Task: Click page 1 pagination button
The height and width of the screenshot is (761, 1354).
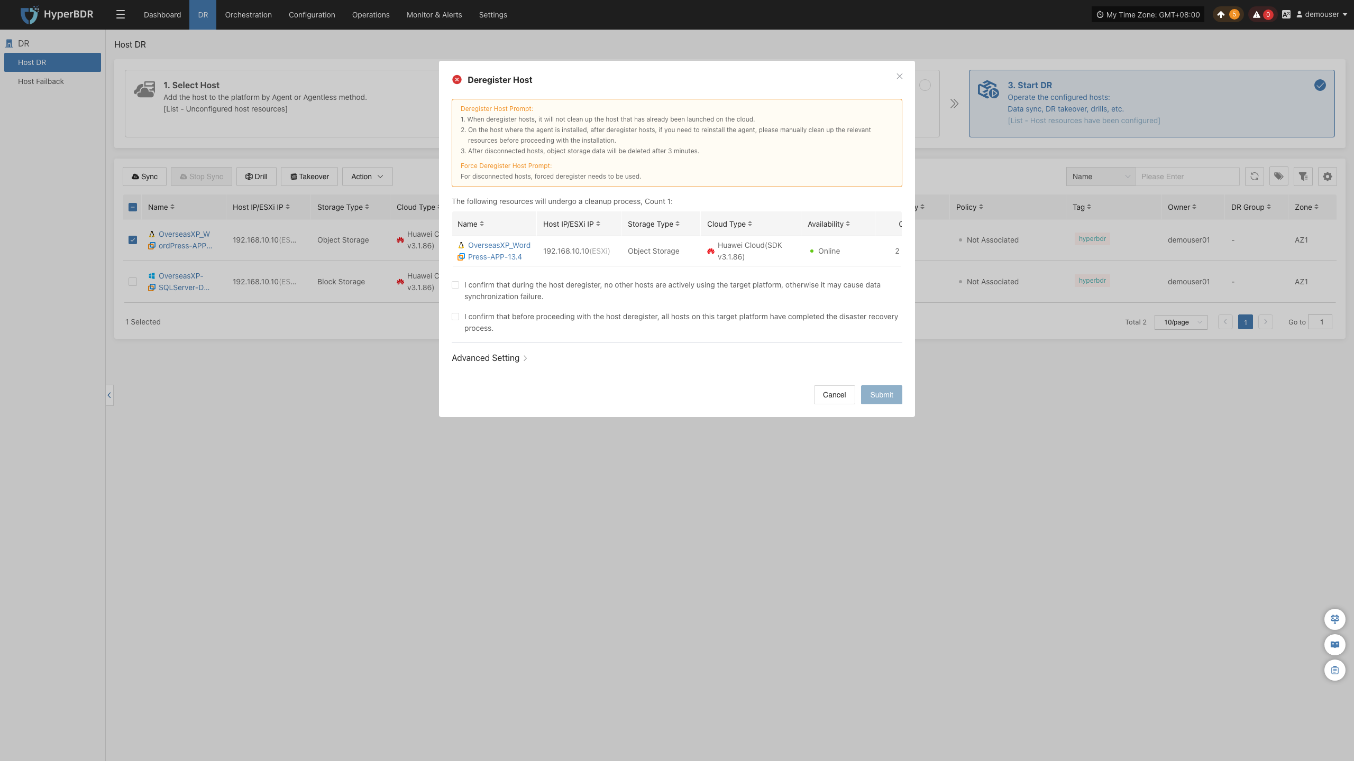Action: click(1246, 322)
